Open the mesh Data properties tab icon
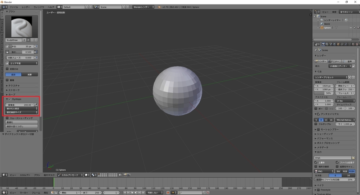Image resolution: width=360 pixels, height=195 pixels. coord(349,44)
